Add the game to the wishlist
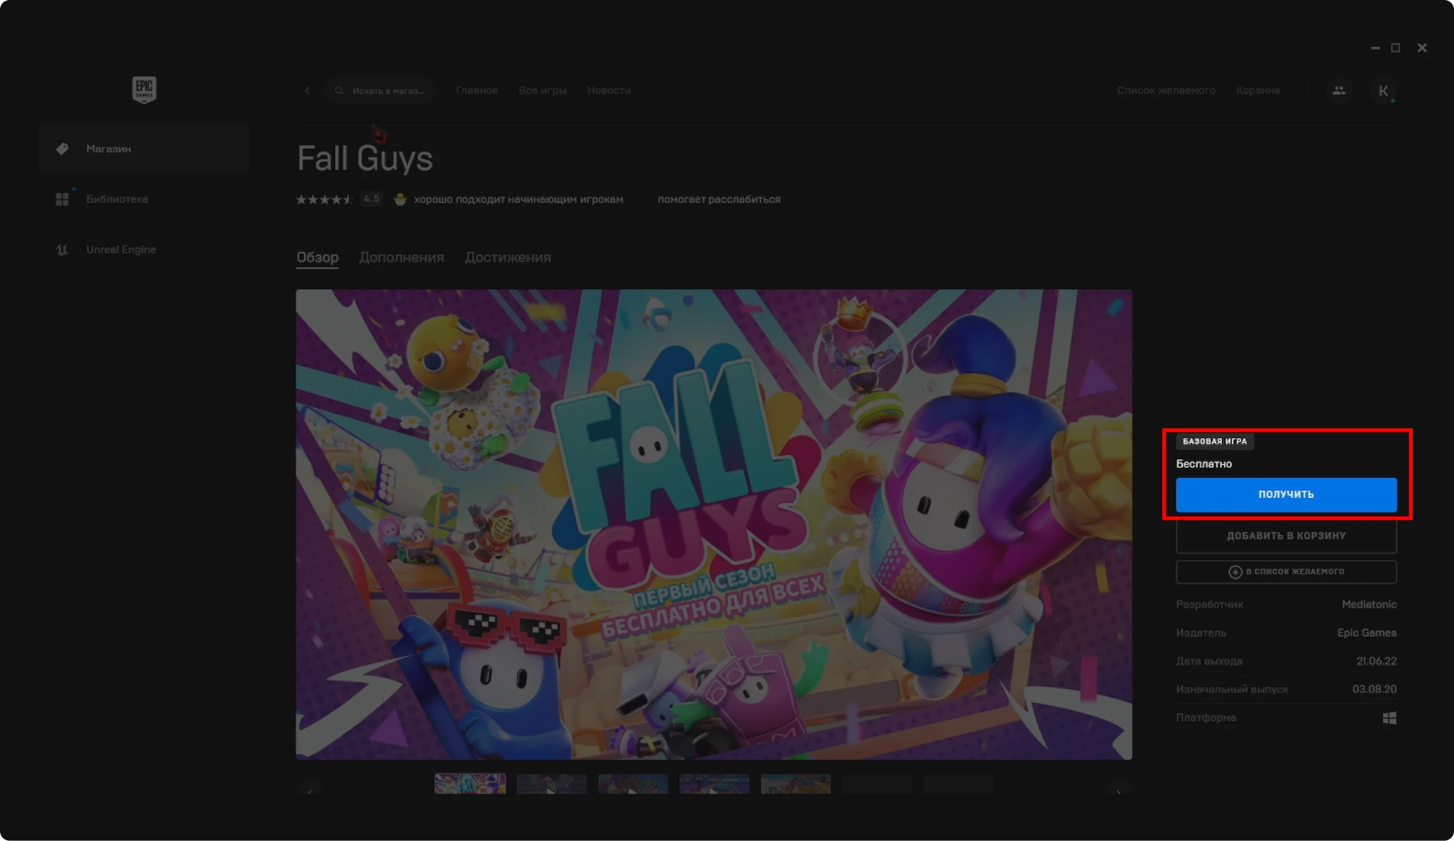The height and width of the screenshot is (841, 1454). pyautogui.click(x=1285, y=571)
